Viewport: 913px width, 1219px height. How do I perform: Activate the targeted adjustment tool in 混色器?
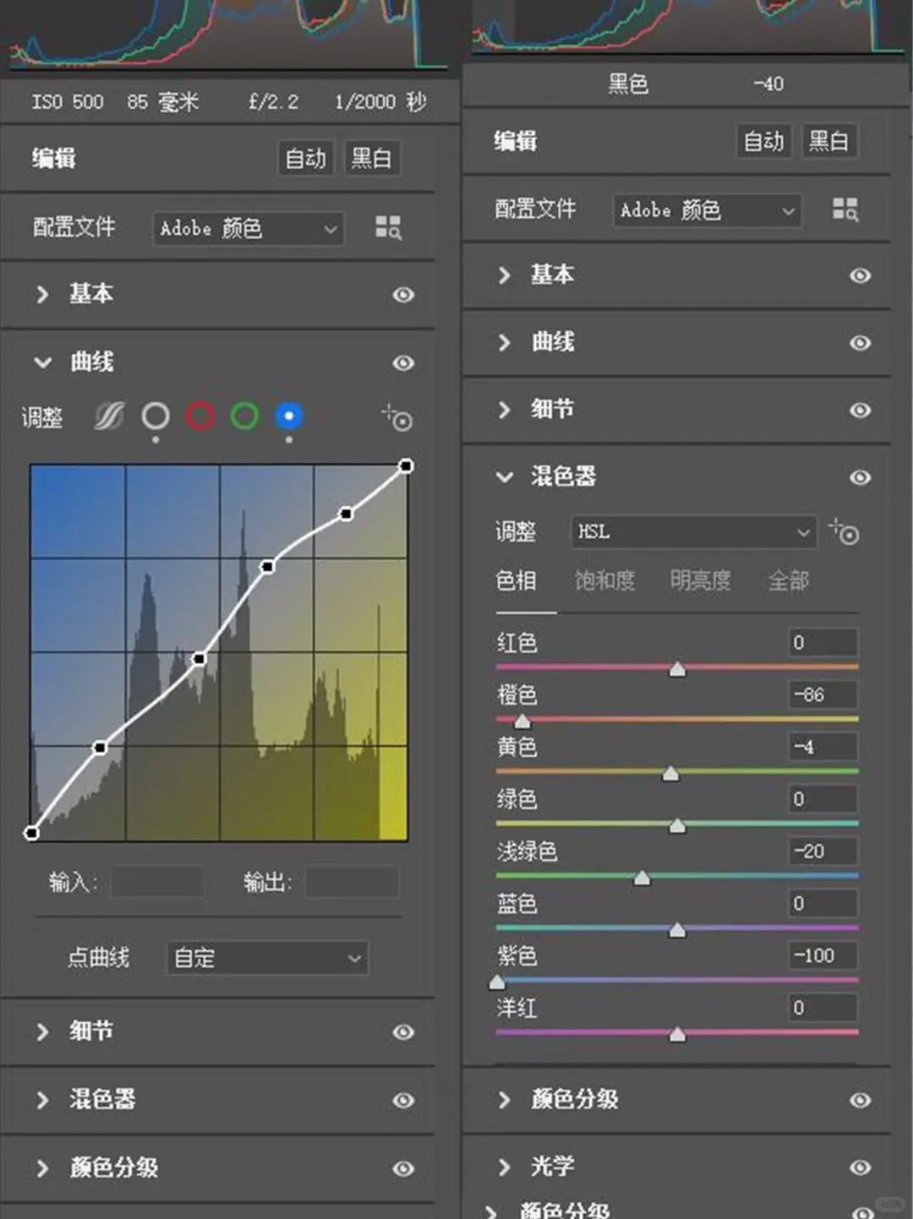pos(845,533)
